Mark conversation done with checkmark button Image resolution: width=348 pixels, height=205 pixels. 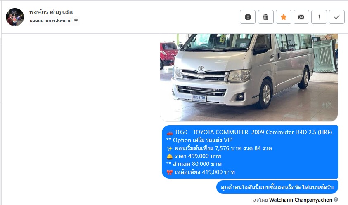(x=337, y=17)
